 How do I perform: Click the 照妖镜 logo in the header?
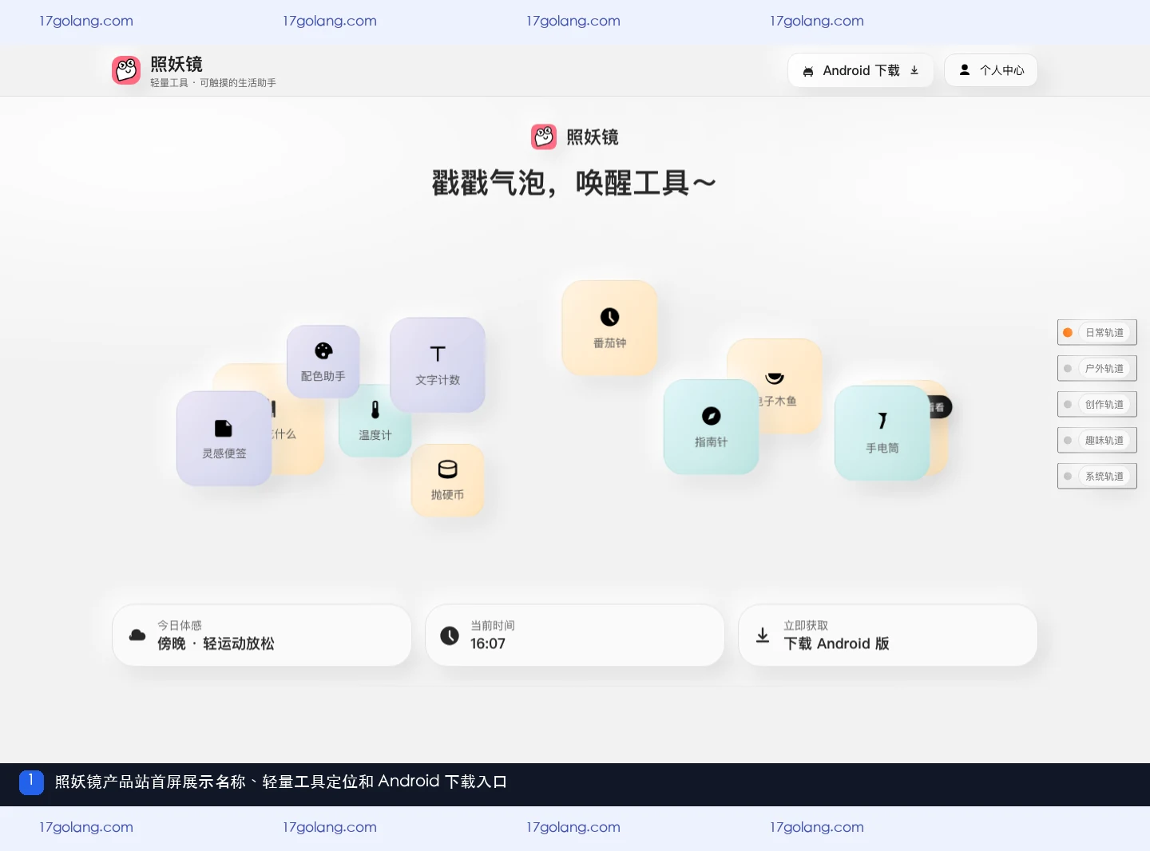tap(126, 70)
